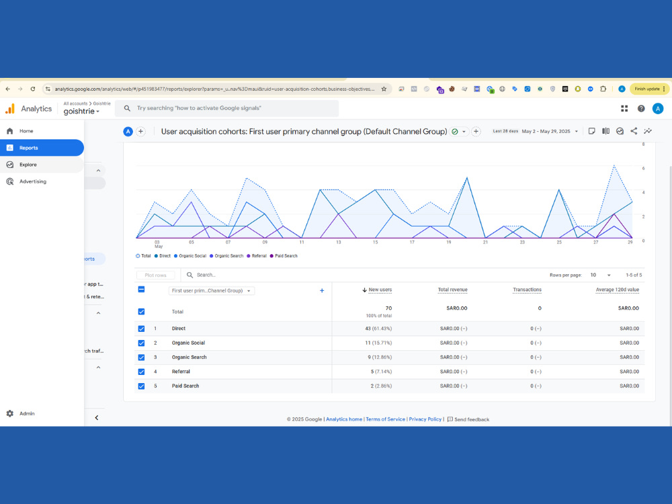Open the Privacy Policy link

pos(425,419)
